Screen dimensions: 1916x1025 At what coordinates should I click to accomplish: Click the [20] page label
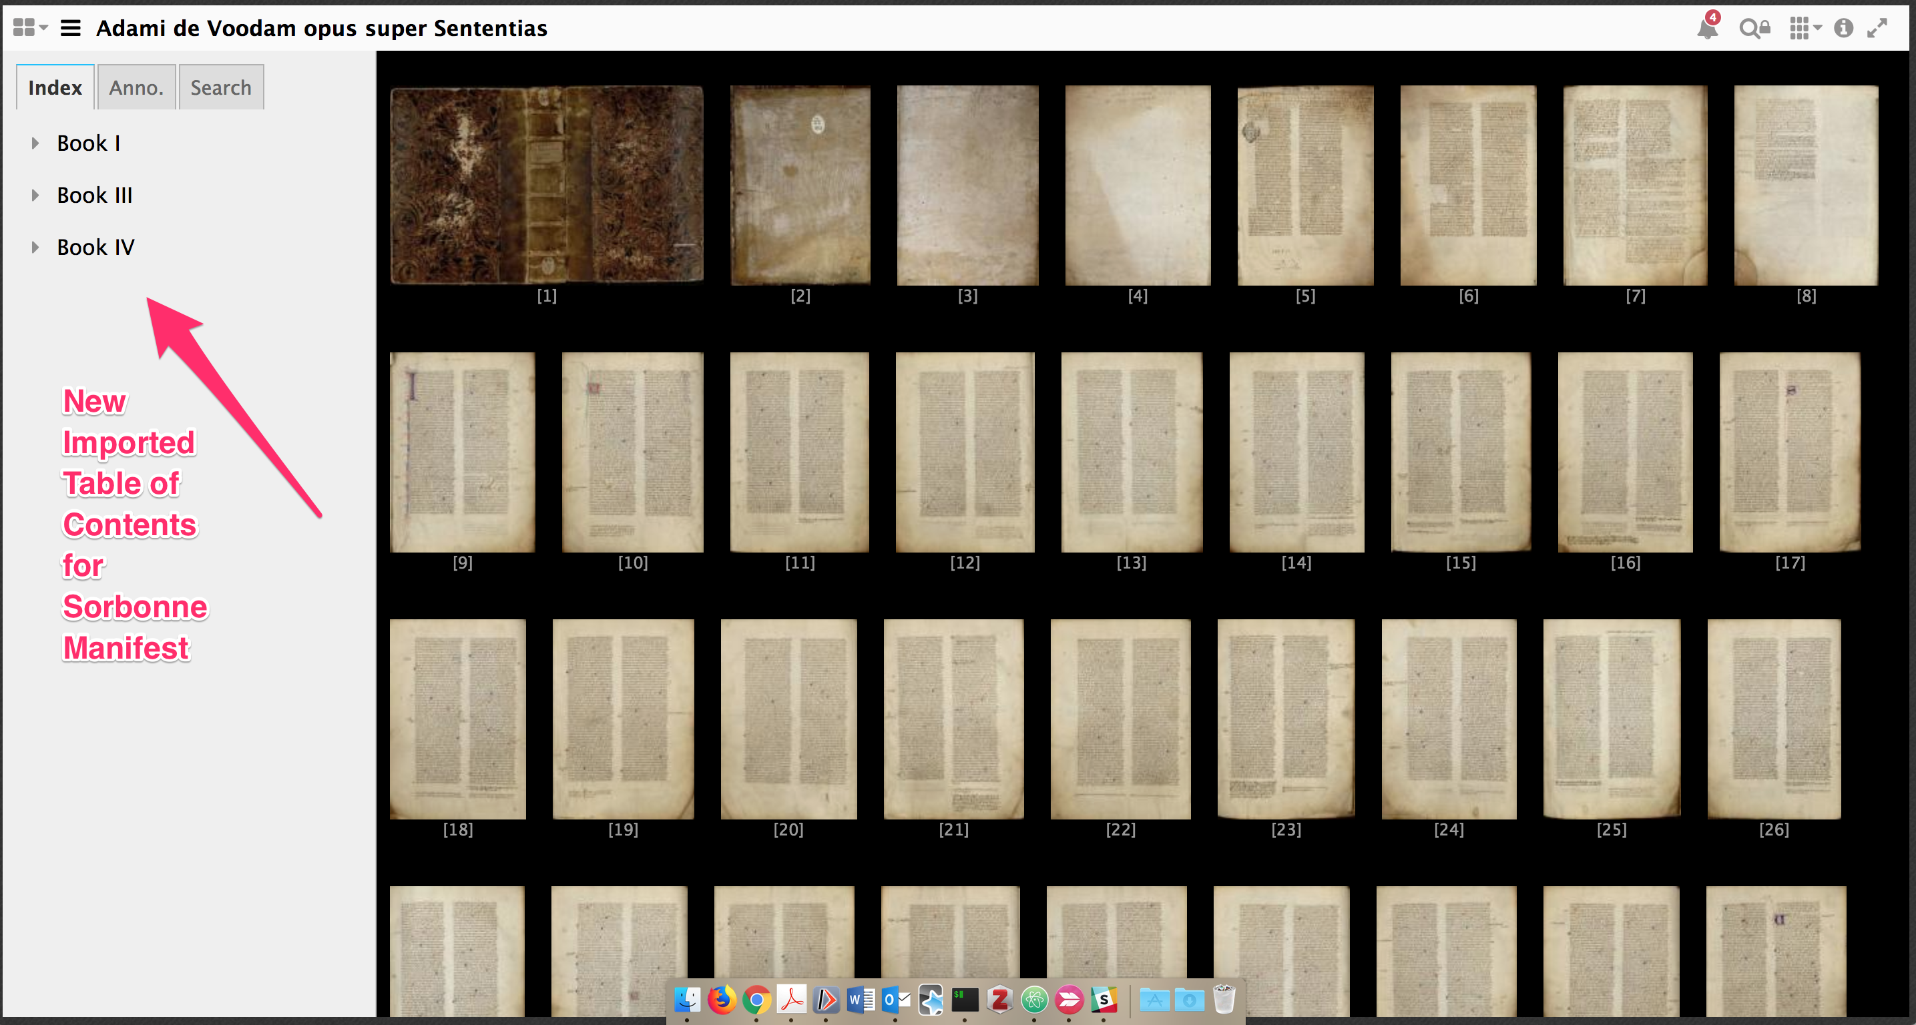788,829
